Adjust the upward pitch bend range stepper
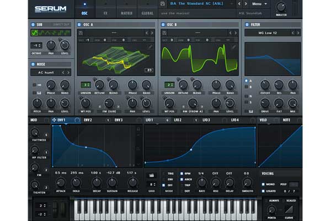The height and width of the screenshot is (221, 331). click(41, 206)
